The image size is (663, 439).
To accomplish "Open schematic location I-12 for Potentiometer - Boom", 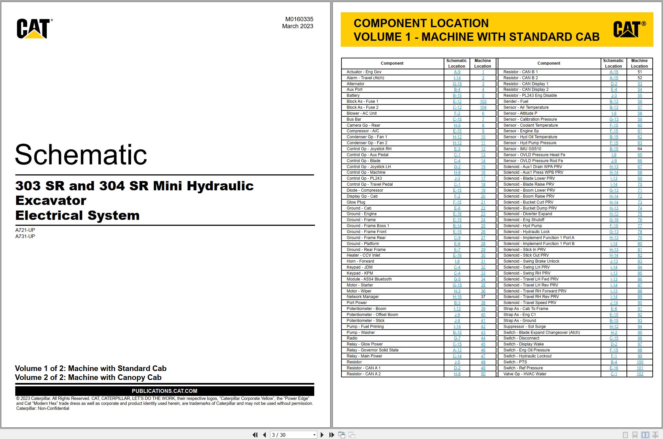I will pos(457,309).
